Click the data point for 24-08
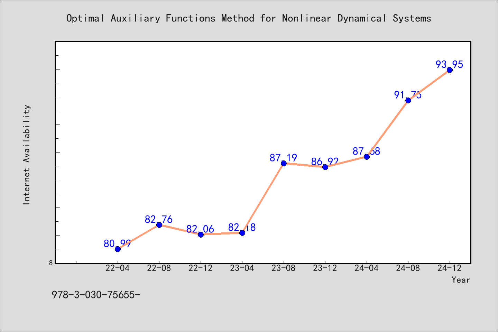The height and width of the screenshot is (332, 498). (x=408, y=100)
